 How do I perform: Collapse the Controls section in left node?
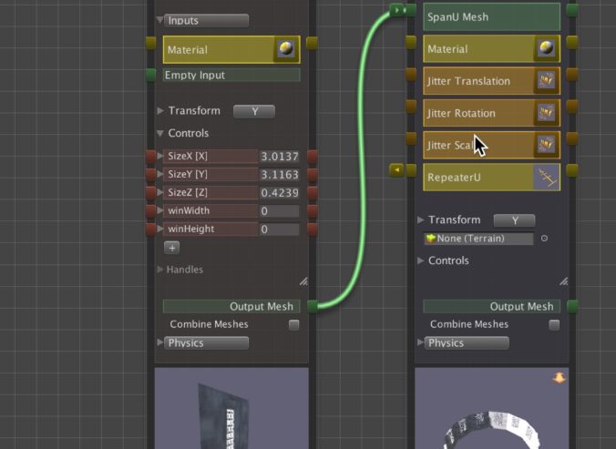161,134
